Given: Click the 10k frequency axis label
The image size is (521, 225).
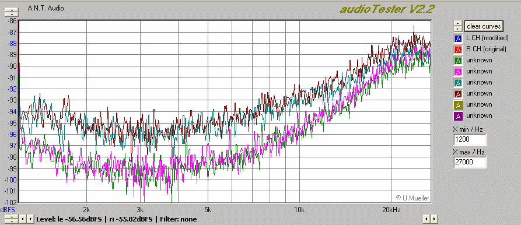Looking at the screenshot, I should (299, 209).
